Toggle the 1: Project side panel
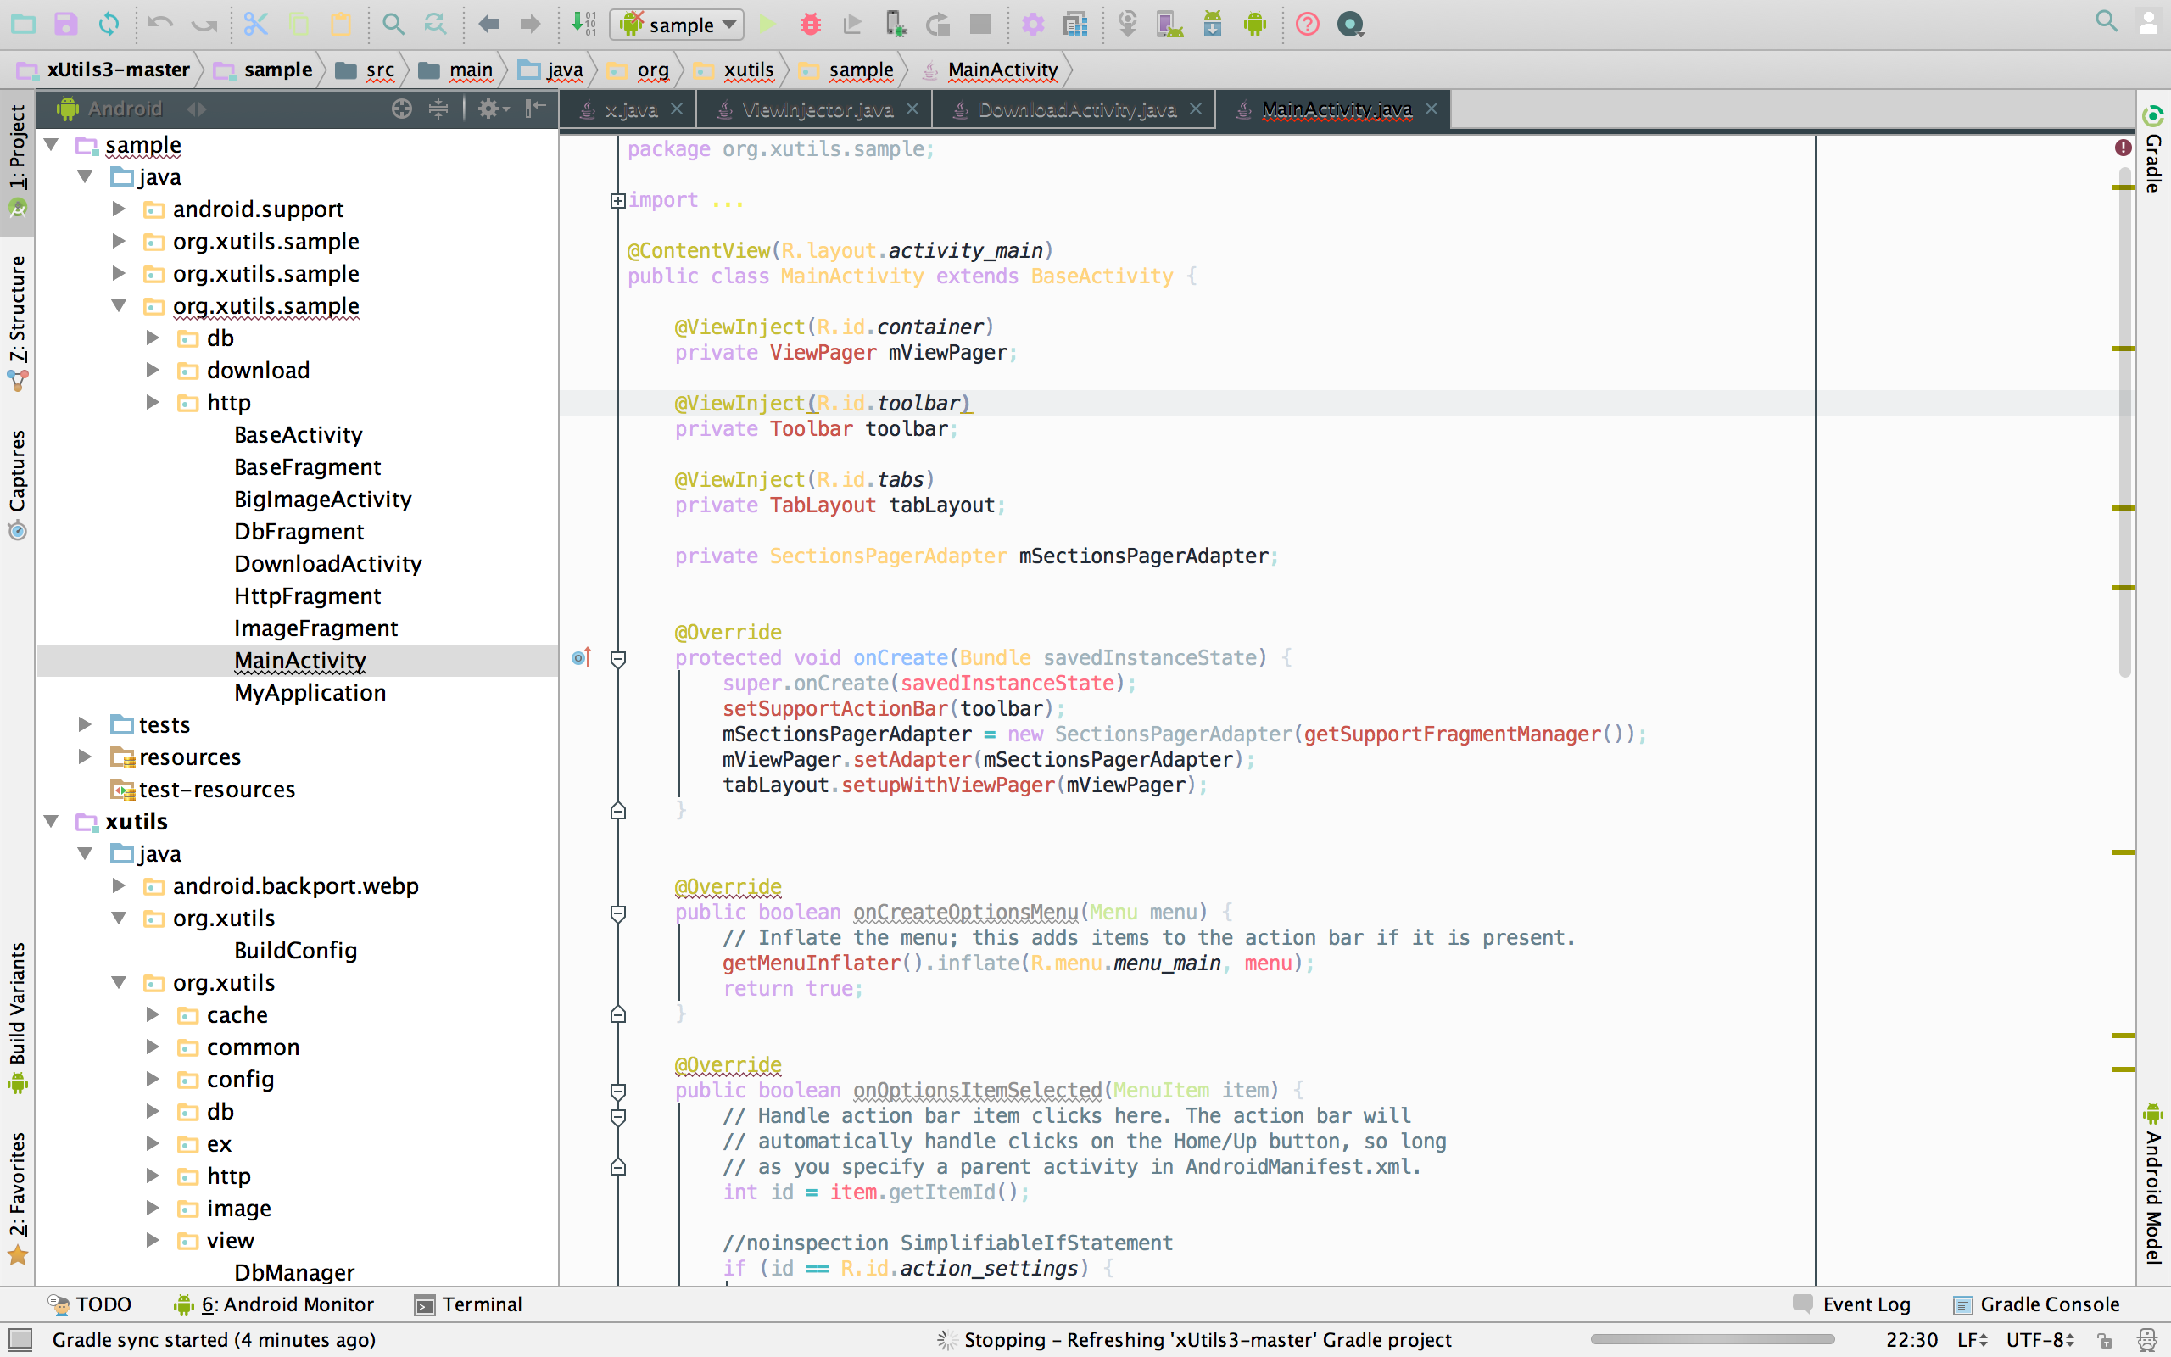The image size is (2171, 1357). 17,161
